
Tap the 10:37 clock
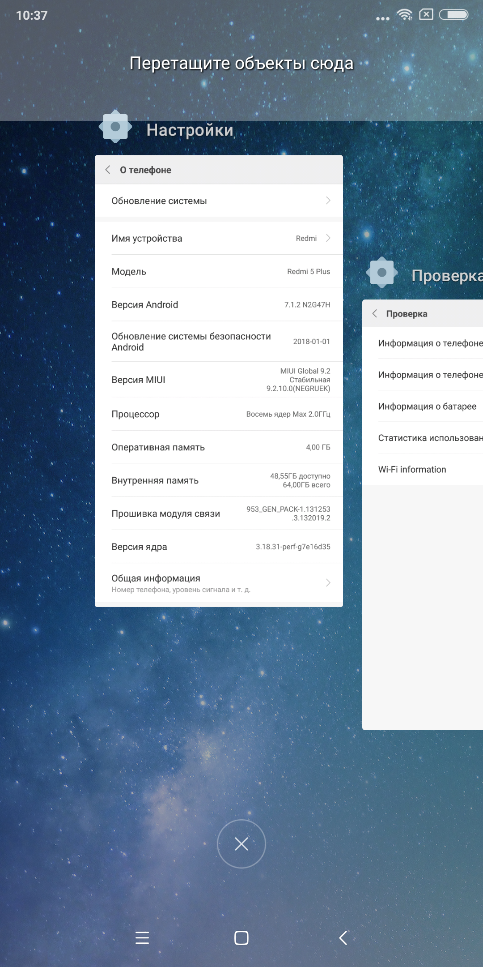click(32, 15)
